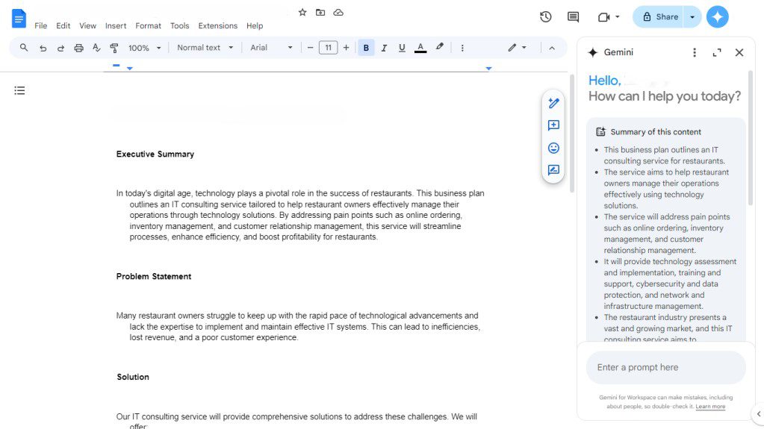764x429 pixels.
Task: Toggle bold formatting
Action: tap(366, 48)
